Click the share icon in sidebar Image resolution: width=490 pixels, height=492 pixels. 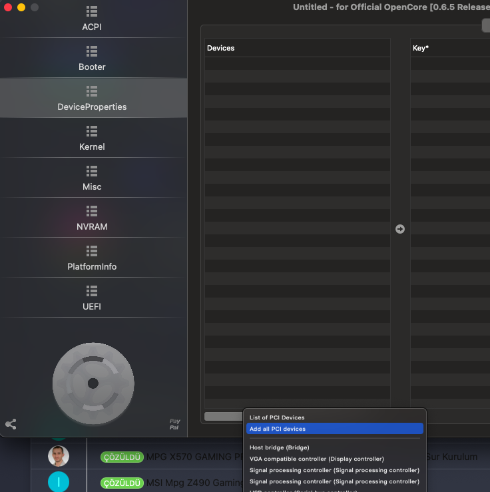tap(11, 424)
